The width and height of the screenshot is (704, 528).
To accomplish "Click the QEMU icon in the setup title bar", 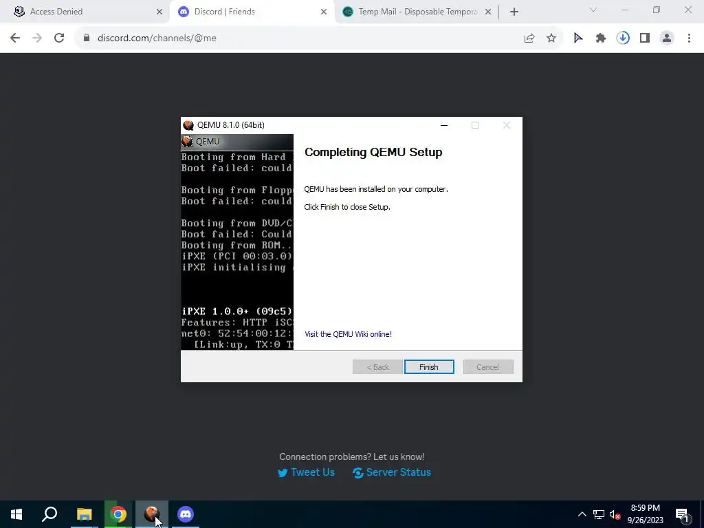I will (188, 125).
